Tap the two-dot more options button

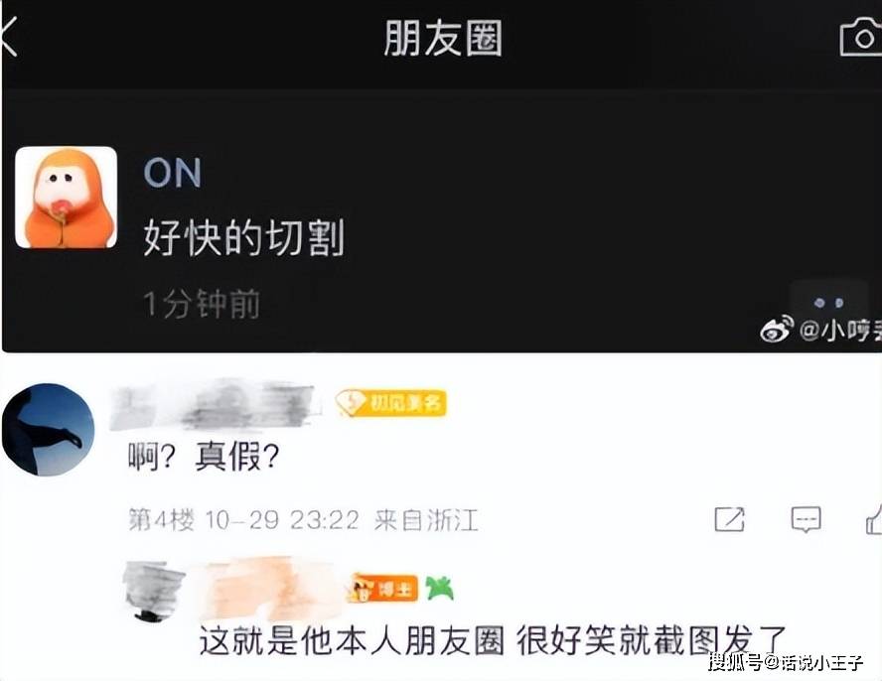tap(829, 303)
